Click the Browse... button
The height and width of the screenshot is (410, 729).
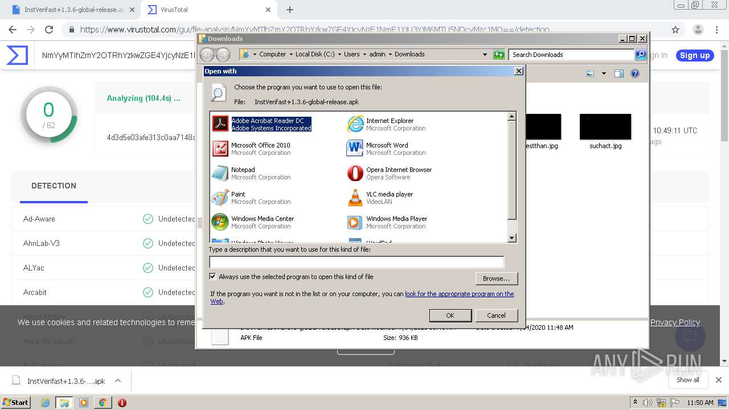pyautogui.click(x=496, y=278)
